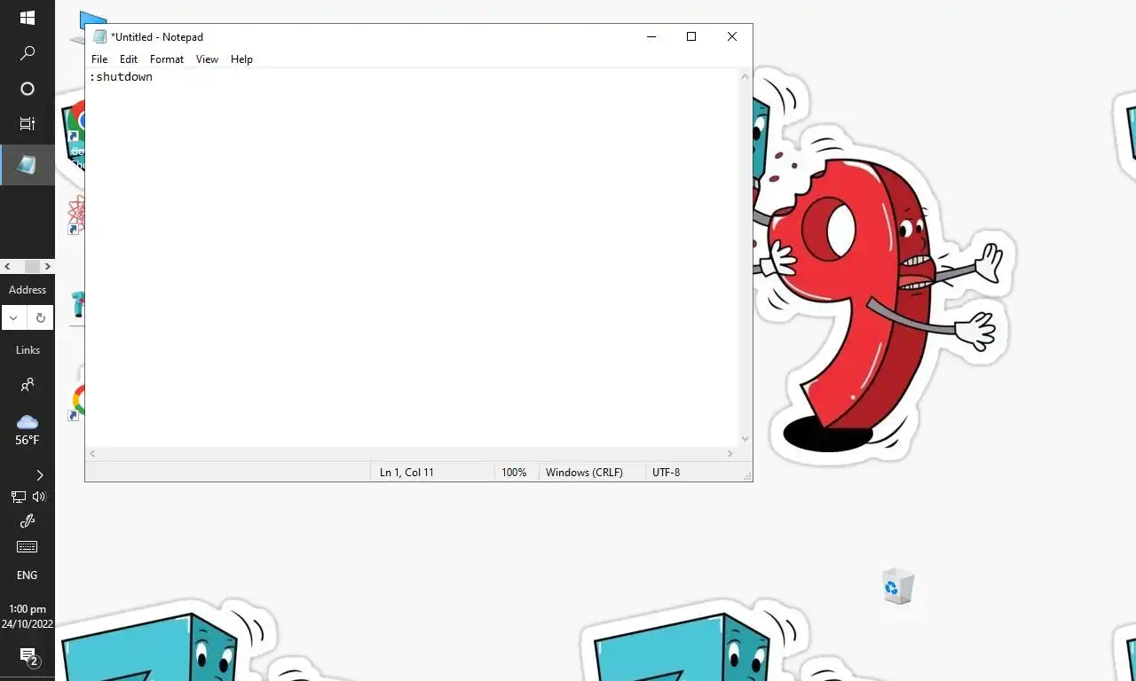Click "UTF-8" encoding status entry
Viewport: 1136px width, 681px height.
click(x=666, y=473)
